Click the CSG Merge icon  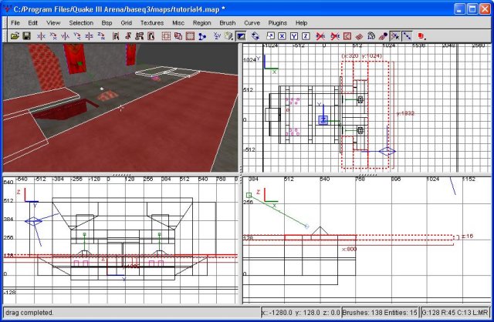point(178,36)
